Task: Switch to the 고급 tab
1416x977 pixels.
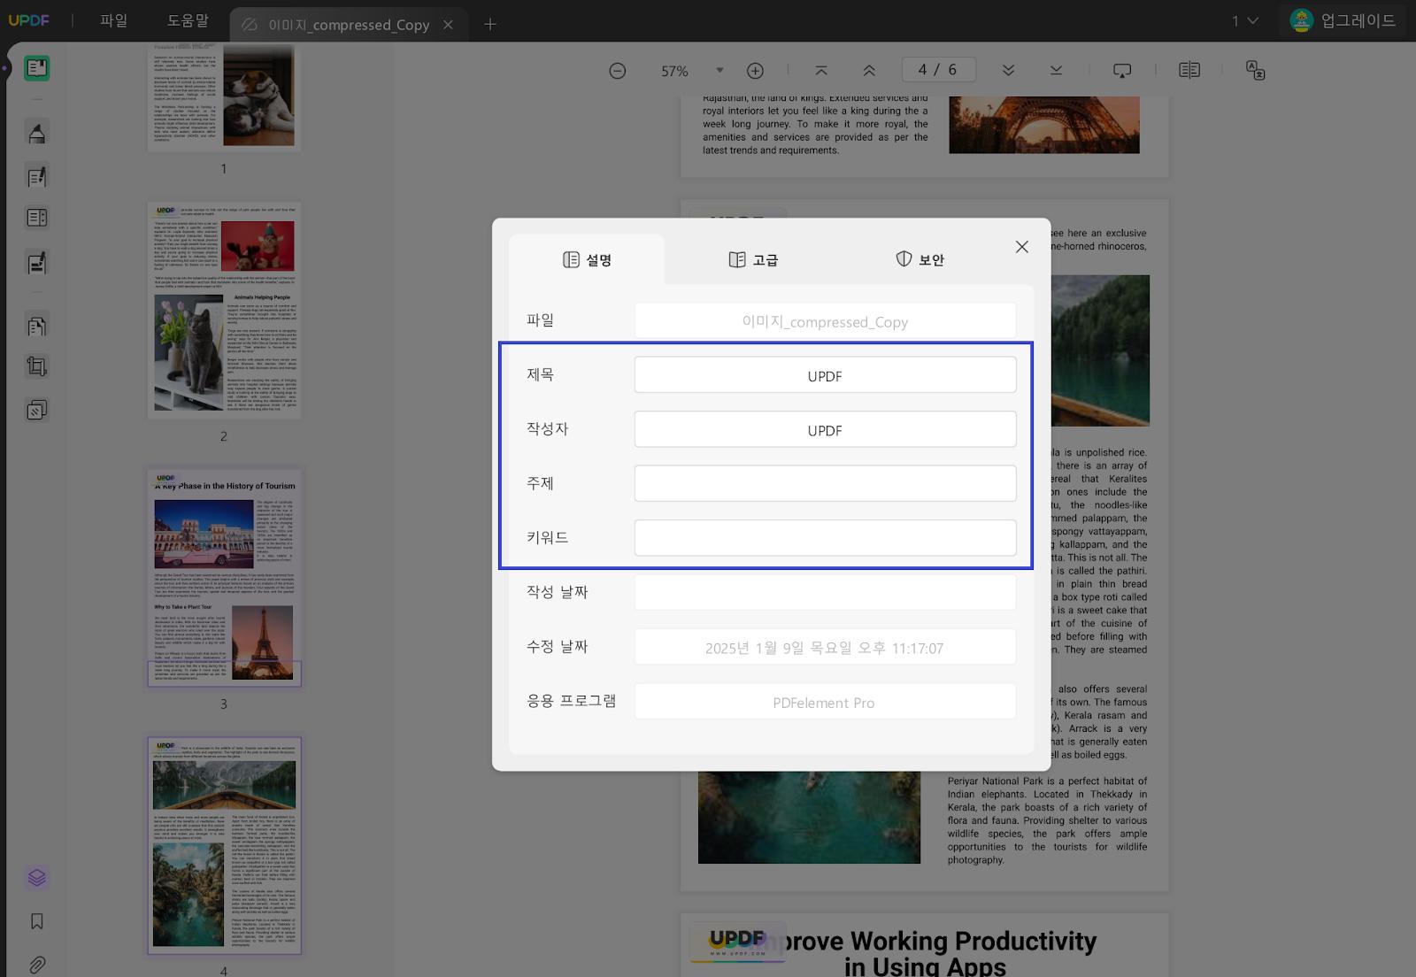Action: click(753, 259)
